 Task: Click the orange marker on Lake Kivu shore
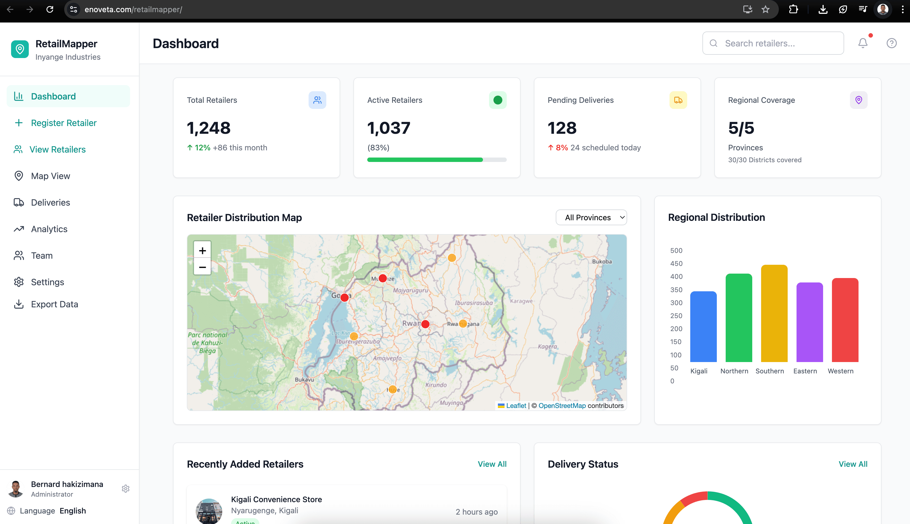point(354,336)
